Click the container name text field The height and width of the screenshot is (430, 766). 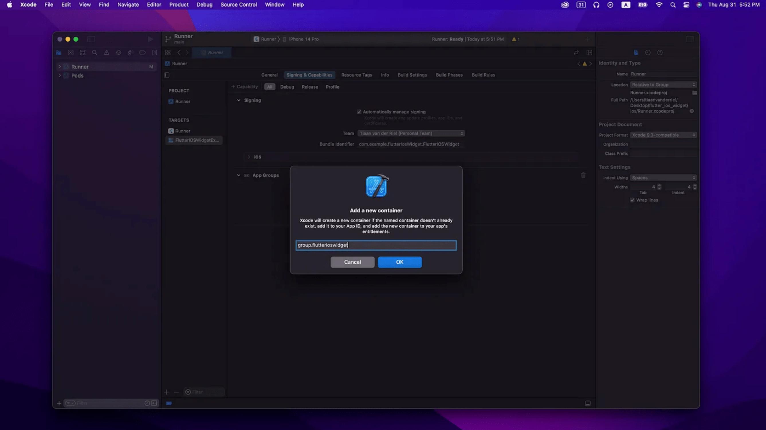[x=376, y=245]
